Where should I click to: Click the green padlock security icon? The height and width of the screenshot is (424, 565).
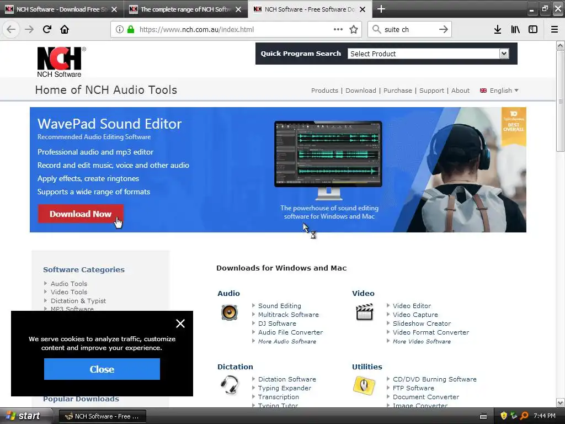click(x=131, y=29)
